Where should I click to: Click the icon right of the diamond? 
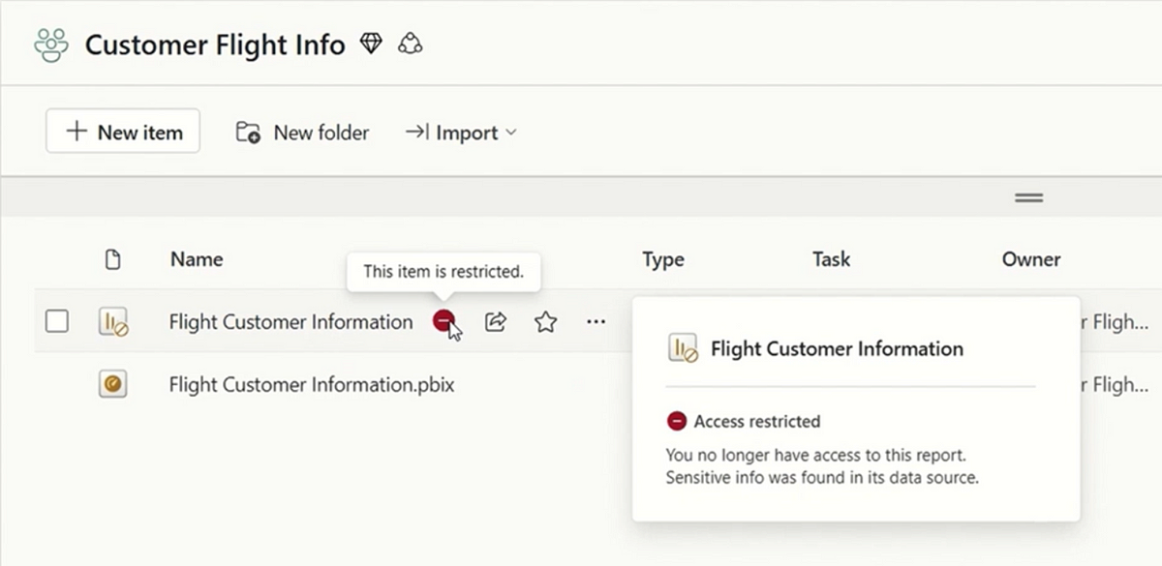point(411,44)
